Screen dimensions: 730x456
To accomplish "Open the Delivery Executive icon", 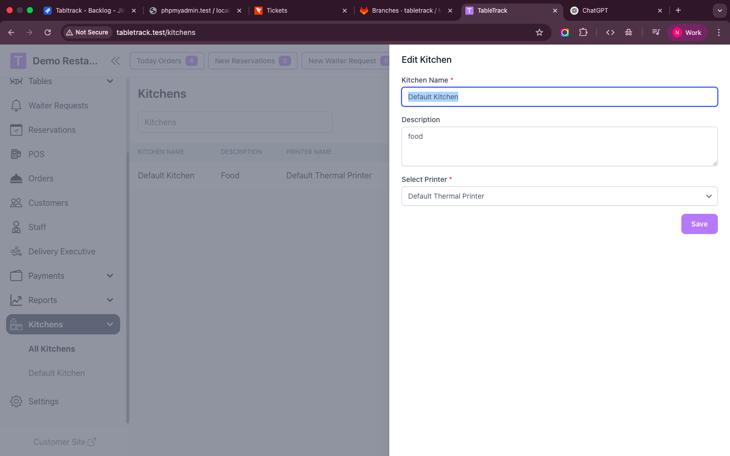I will 16,251.
